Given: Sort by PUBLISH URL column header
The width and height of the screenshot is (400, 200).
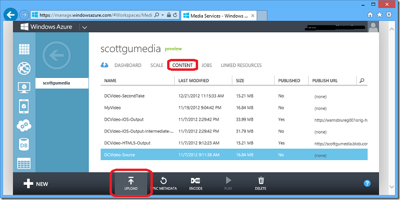Looking at the screenshot, I should tap(325, 81).
